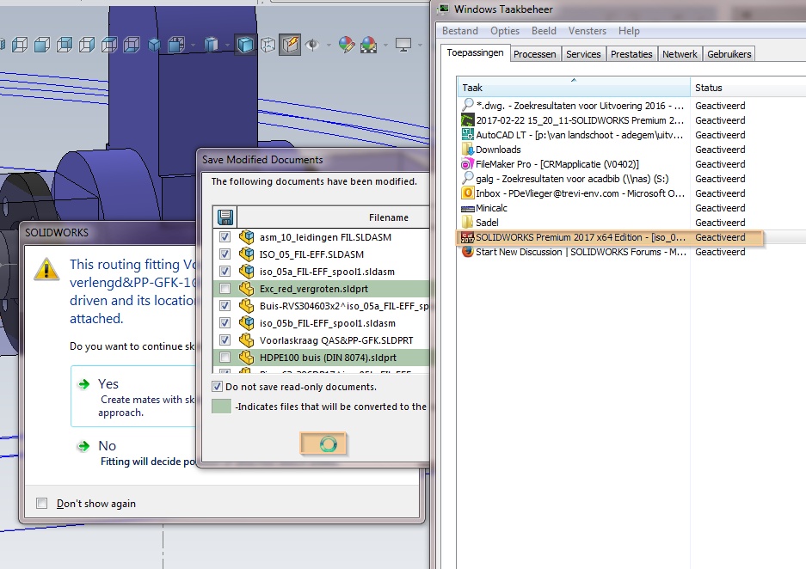The image size is (806, 569).
Task: Click the View Orientation cube with arrows icon
Action: [x=175, y=45]
